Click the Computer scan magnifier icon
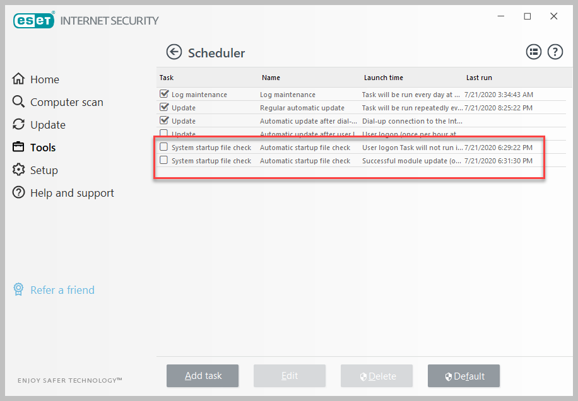Viewport: 578px width, 401px height. (x=19, y=102)
